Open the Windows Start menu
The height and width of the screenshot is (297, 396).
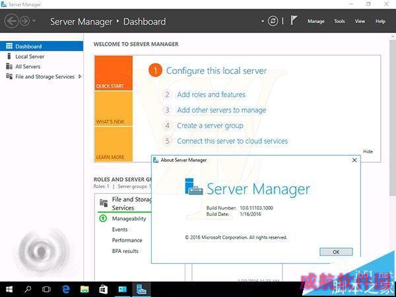pyautogui.click(x=9, y=290)
